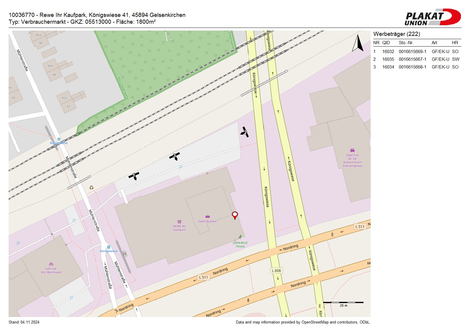The width and height of the screenshot is (471, 333).
Task: Click the Werbeträger (222) heading
Action: coord(397,34)
